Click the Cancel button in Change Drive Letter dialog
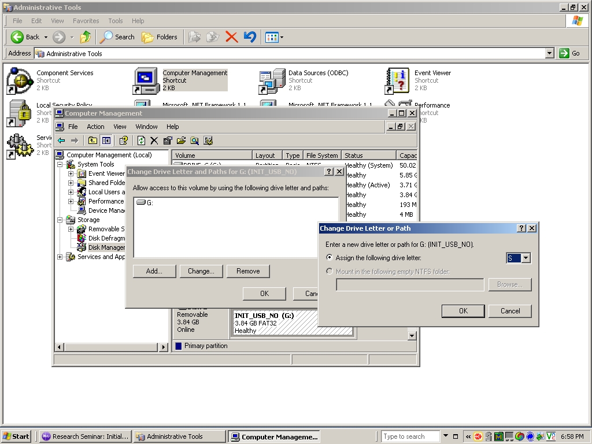 point(509,311)
